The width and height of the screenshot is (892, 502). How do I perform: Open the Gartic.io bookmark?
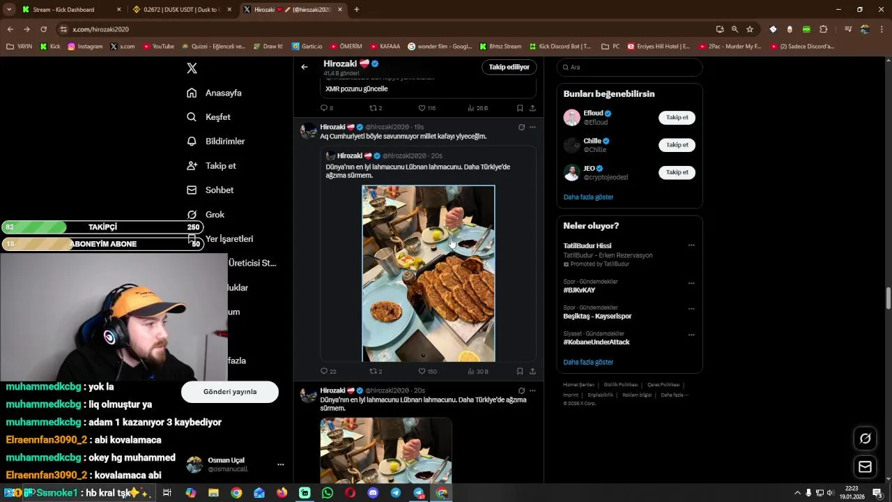(307, 47)
